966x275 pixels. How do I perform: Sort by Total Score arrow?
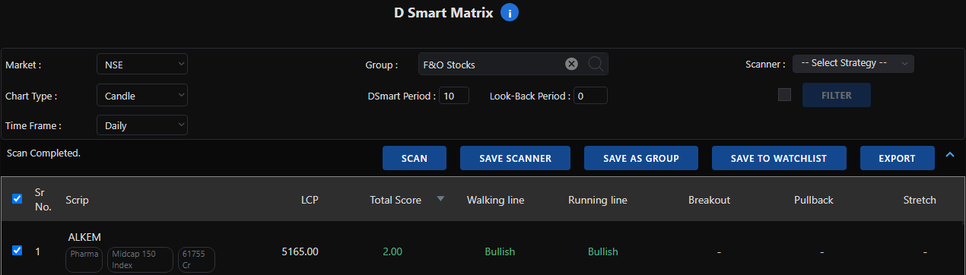point(440,200)
